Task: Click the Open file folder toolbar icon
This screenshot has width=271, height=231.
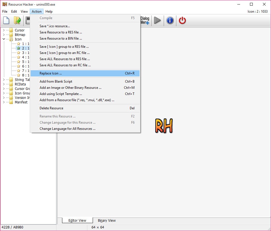Action: pyautogui.click(x=17, y=21)
